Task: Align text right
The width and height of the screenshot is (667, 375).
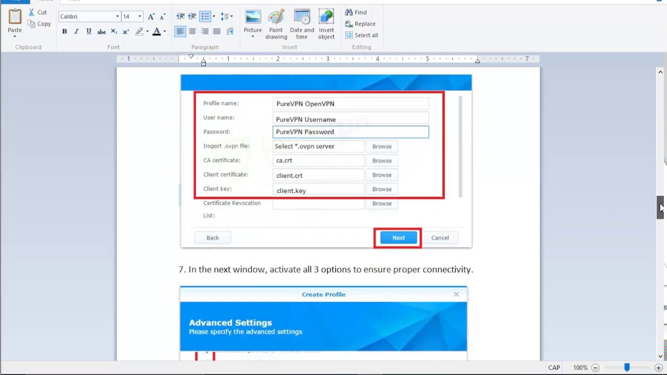Action: pos(205,32)
